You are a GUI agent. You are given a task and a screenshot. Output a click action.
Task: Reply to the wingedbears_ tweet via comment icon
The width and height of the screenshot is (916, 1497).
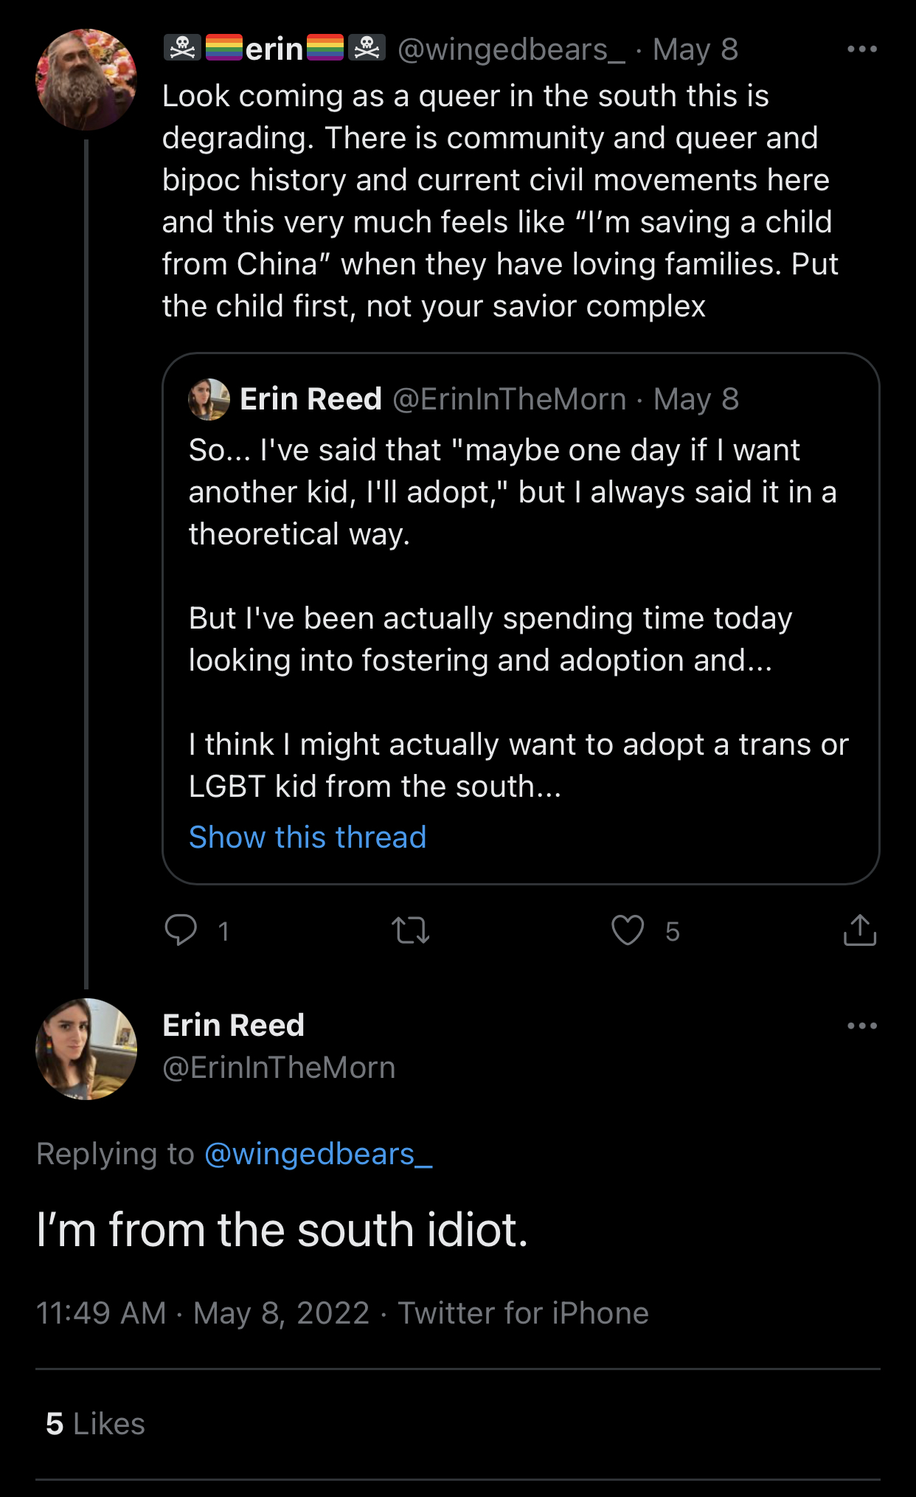click(x=181, y=930)
